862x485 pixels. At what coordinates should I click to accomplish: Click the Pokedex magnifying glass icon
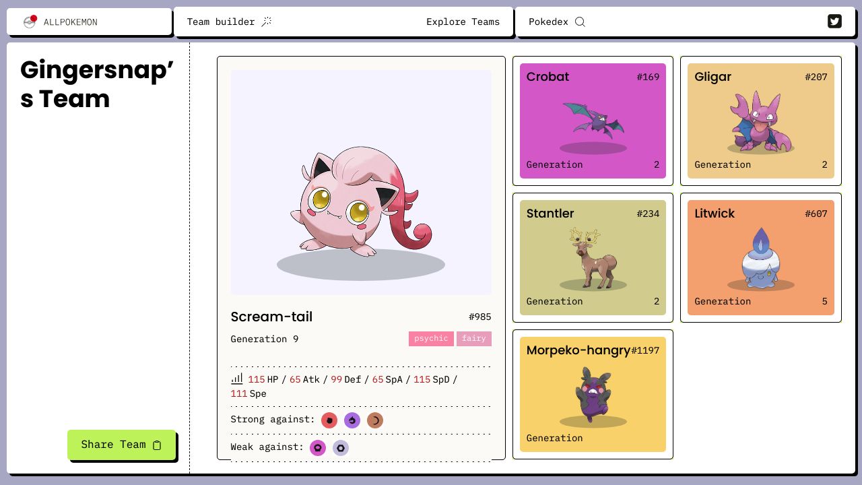point(580,22)
